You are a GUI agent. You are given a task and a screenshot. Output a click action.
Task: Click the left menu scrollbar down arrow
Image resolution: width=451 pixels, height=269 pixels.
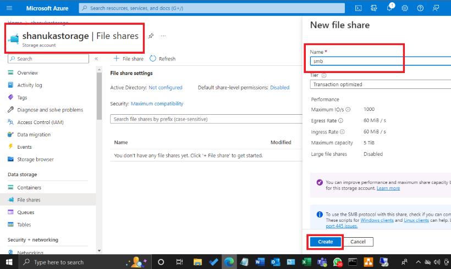[99, 251]
